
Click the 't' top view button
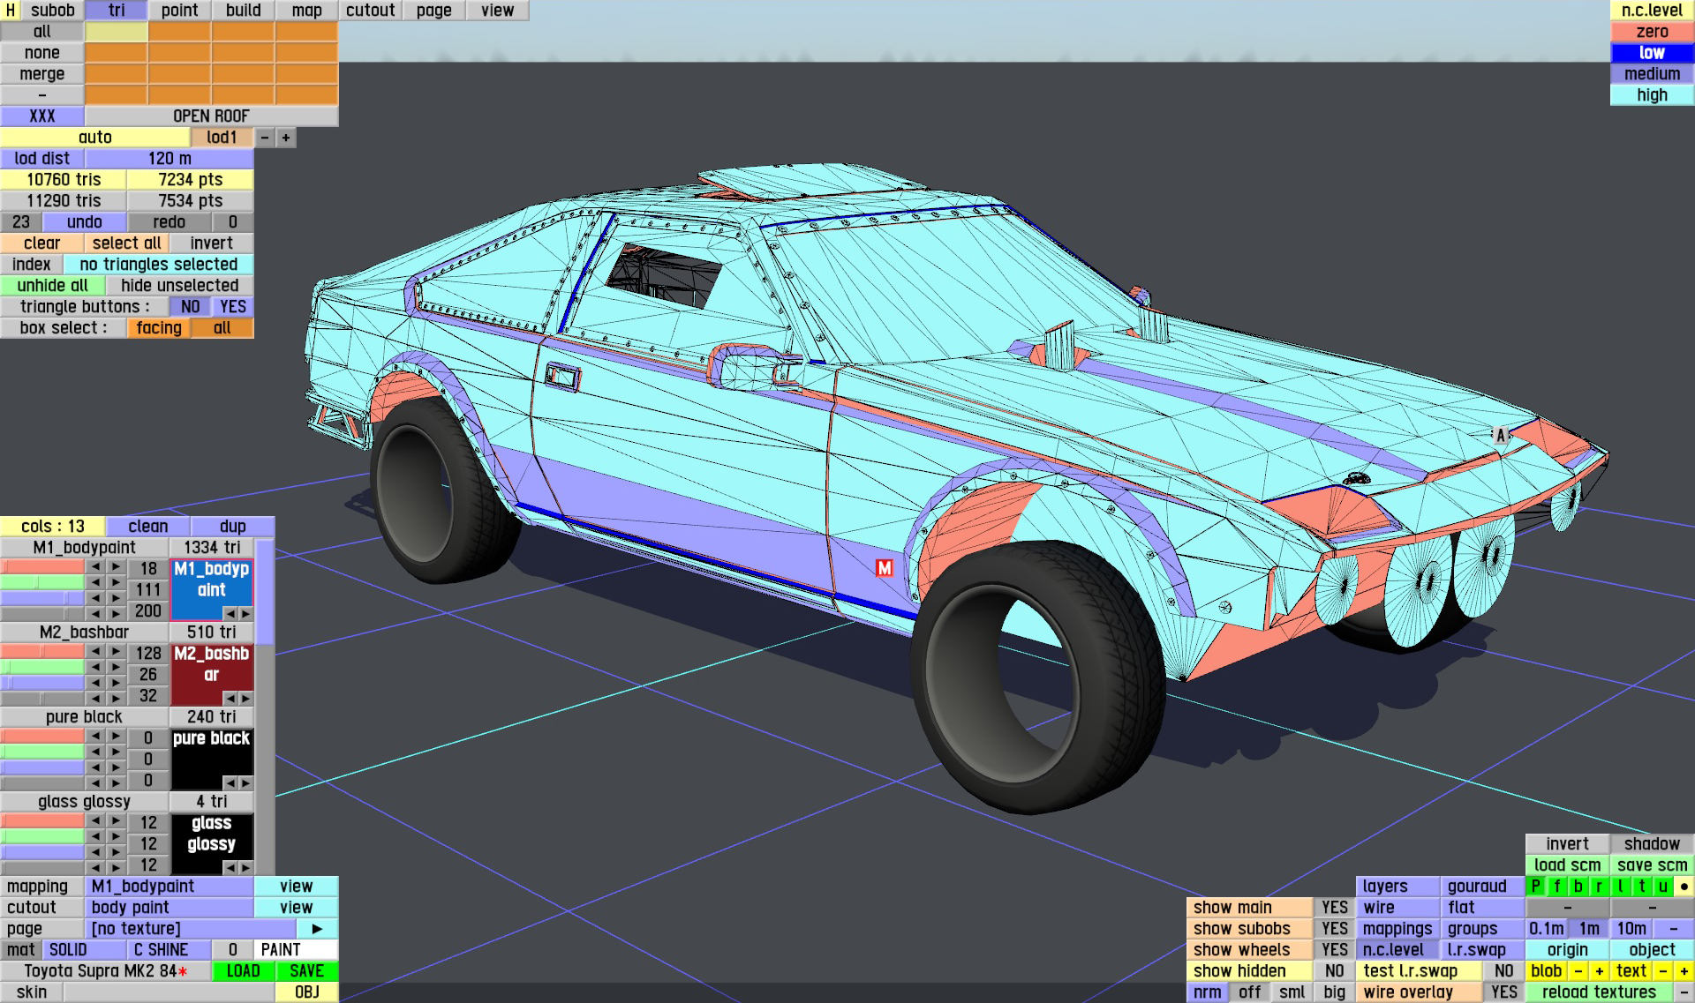[1641, 887]
